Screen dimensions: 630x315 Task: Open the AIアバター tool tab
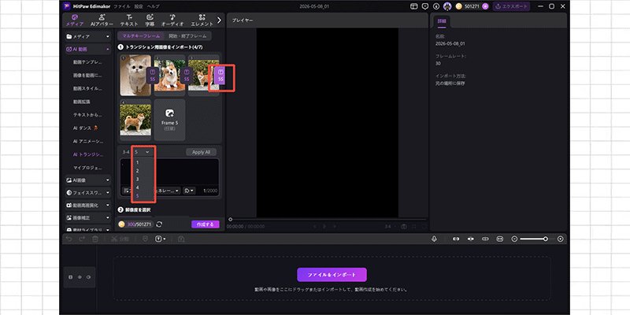tap(102, 20)
